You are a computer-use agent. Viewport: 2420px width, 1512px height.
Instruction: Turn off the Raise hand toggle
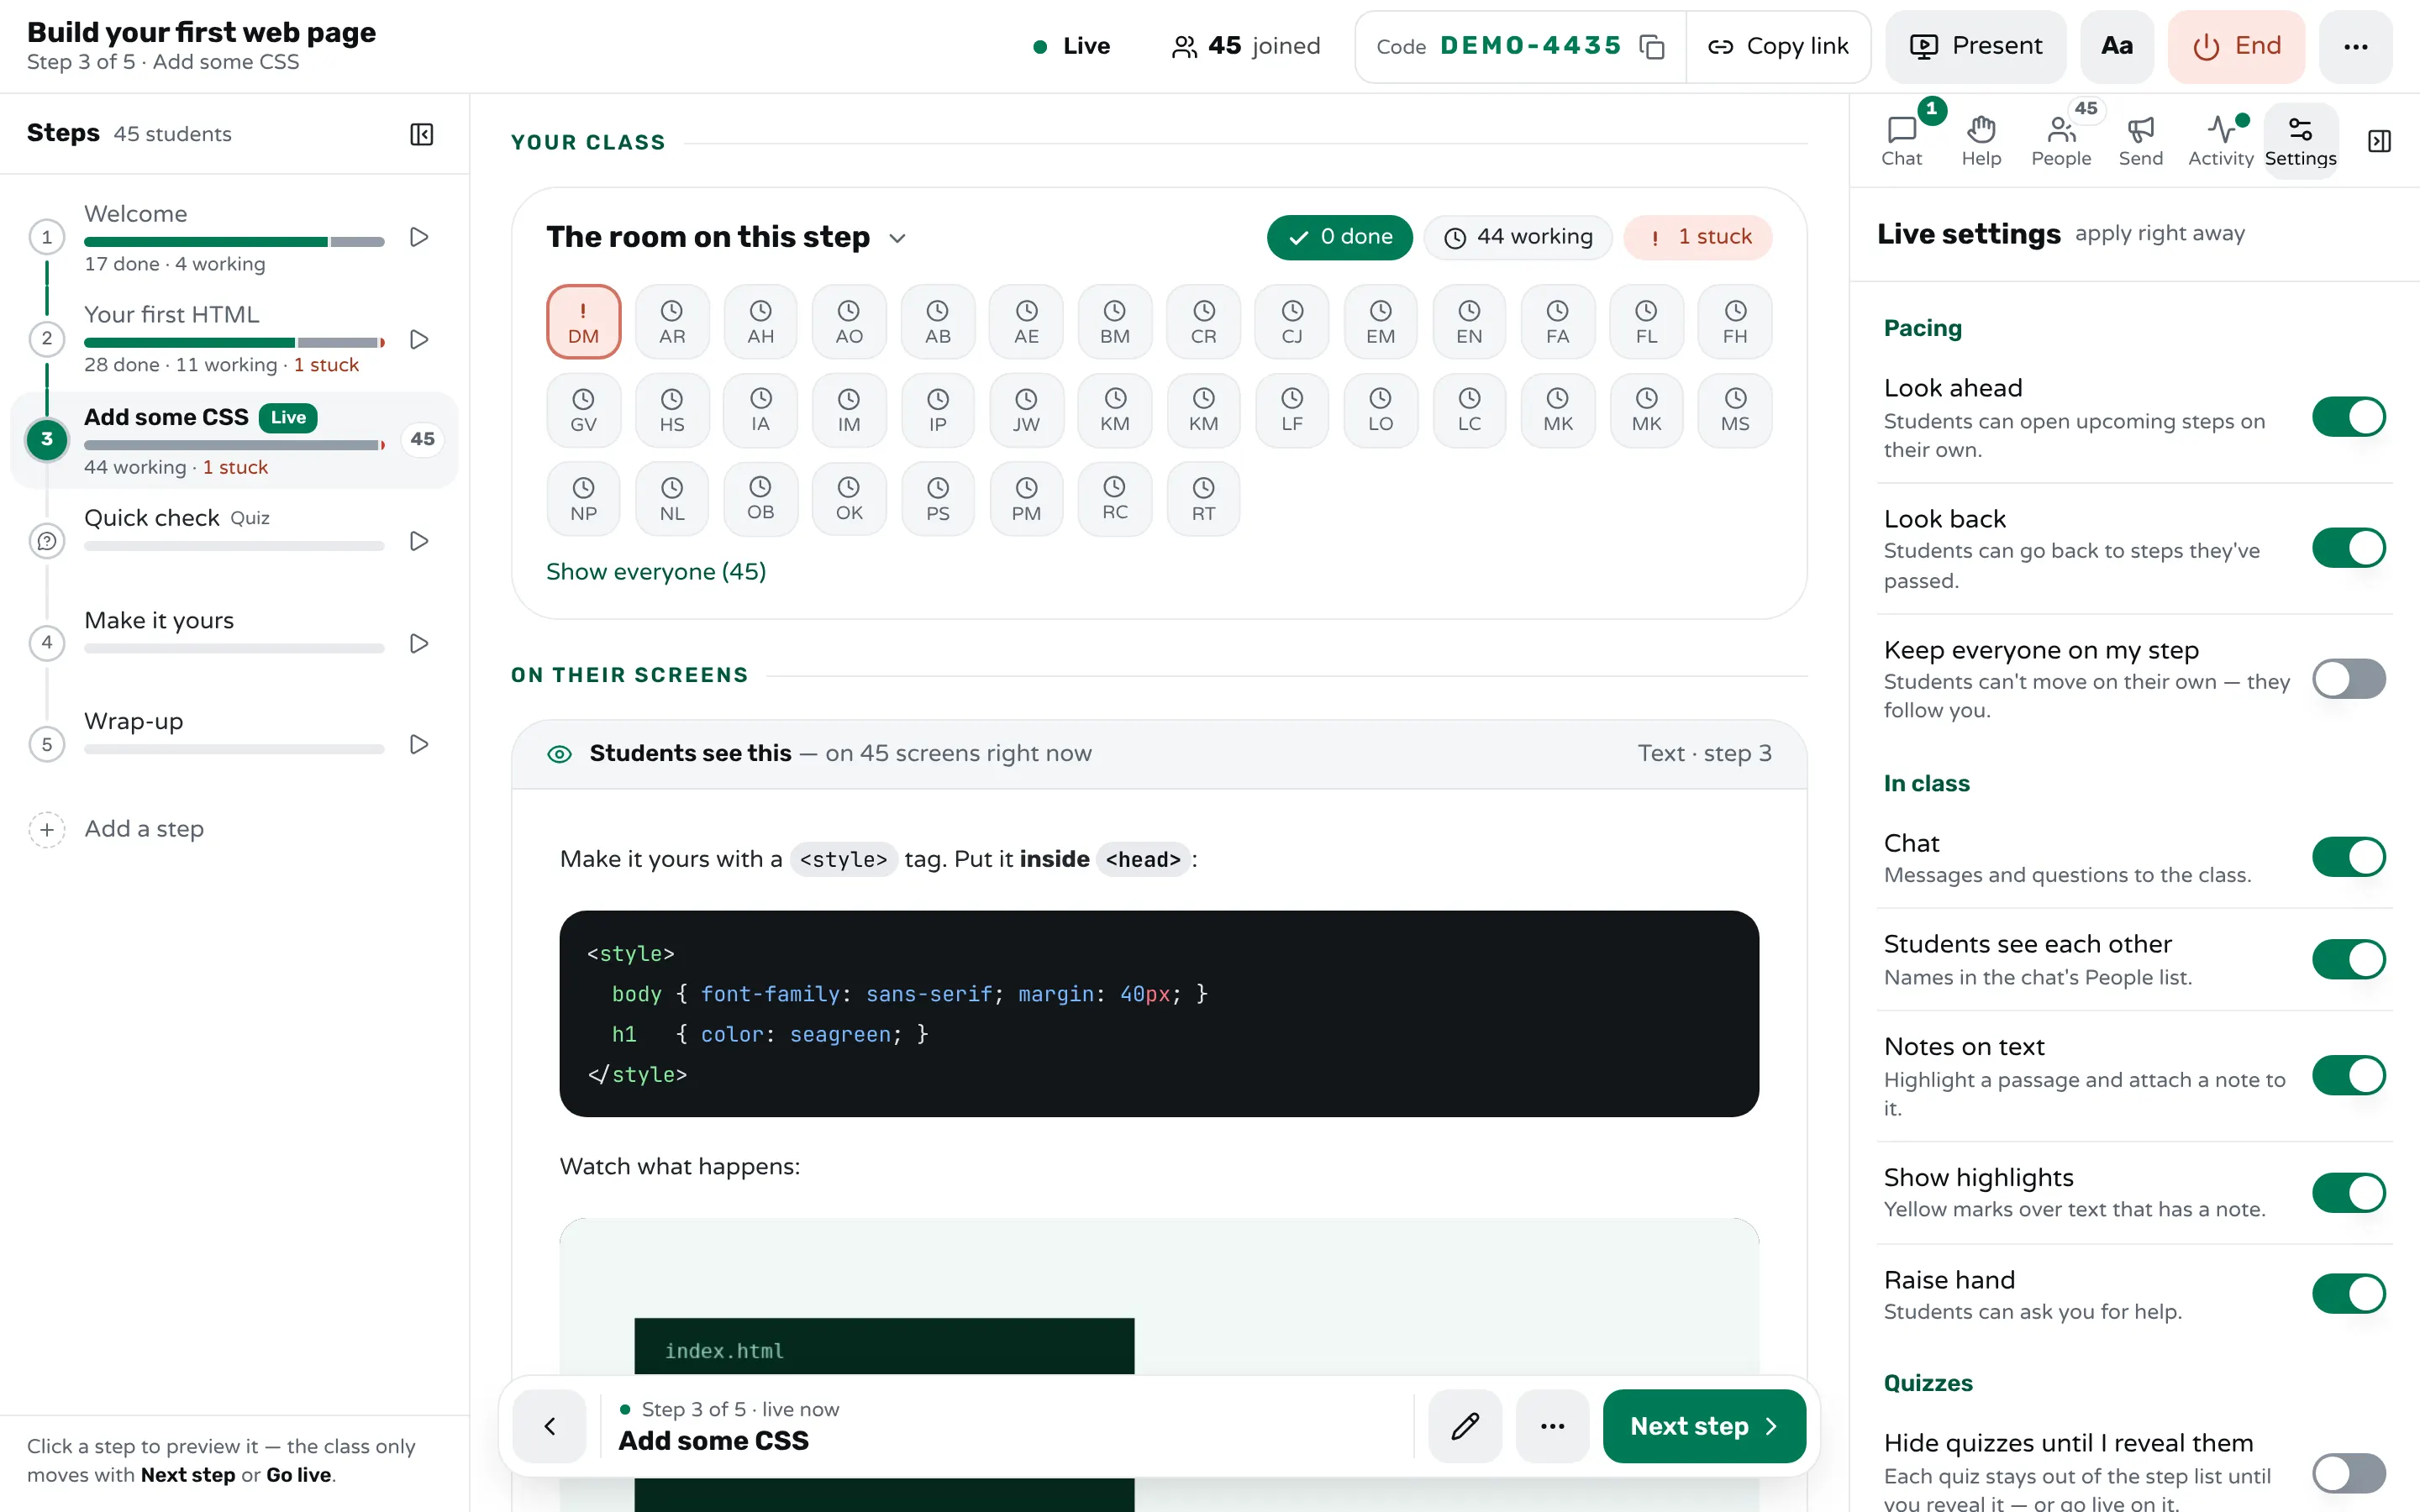tap(2348, 1293)
